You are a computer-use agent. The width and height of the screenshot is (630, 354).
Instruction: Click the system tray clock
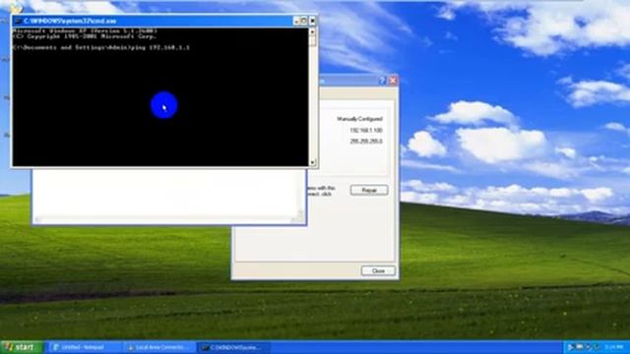[x=614, y=347]
